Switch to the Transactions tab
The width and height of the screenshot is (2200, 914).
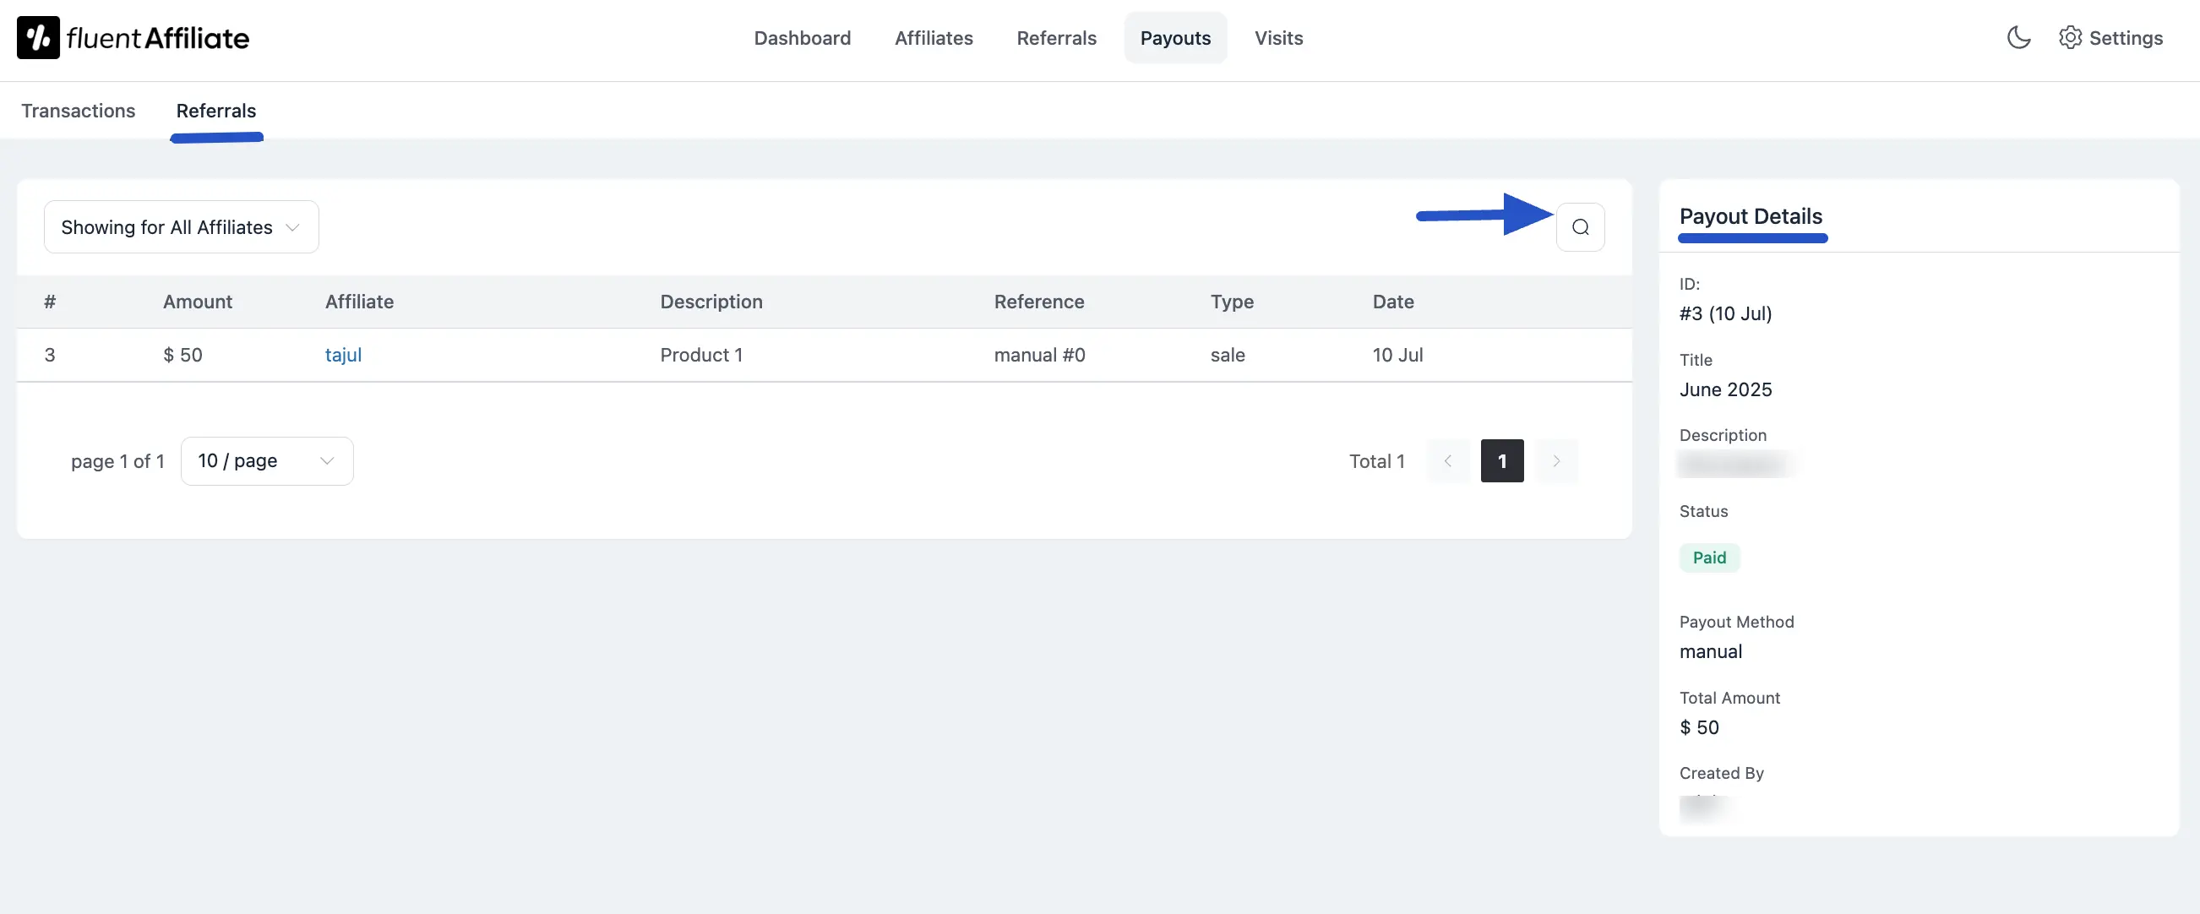(x=78, y=111)
